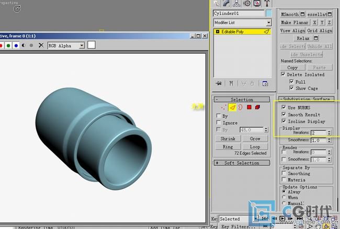340x229 pixels.
Task: Click the Ring selection button
Action: [x=228, y=147]
